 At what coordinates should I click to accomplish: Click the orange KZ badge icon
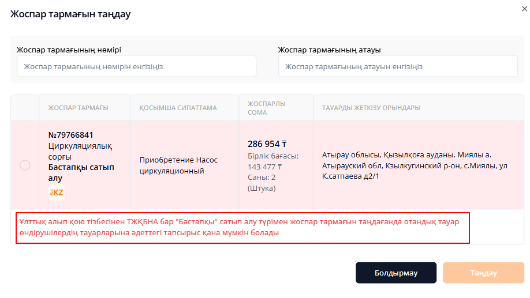pyautogui.click(x=57, y=193)
